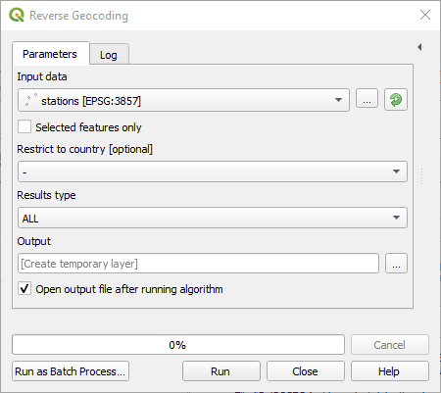
Task: Close the dialog with Close button
Action: [x=306, y=371]
